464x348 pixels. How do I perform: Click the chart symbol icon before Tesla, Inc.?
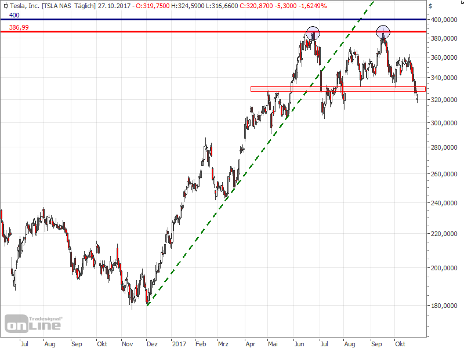pyautogui.click(x=4, y=5)
